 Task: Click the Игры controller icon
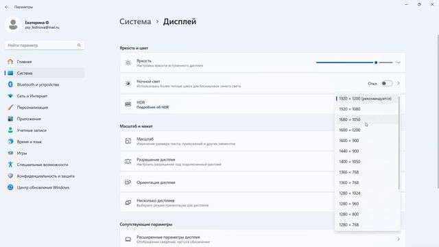point(10,153)
